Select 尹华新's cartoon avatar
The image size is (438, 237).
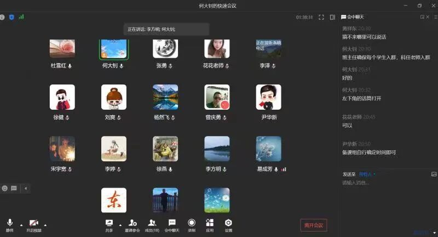click(x=268, y=97)
